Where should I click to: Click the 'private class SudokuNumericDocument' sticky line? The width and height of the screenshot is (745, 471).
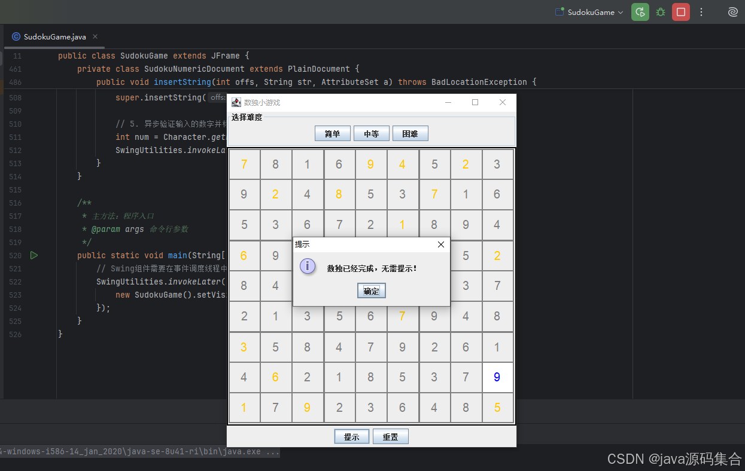tap(218, 69)
